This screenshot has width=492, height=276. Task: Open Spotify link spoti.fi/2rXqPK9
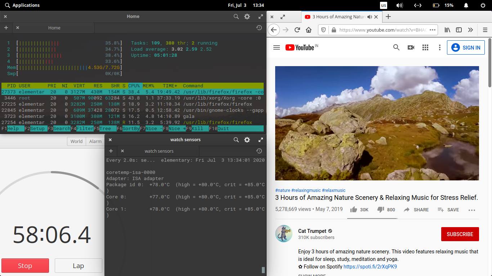click(x=370, y=267)
